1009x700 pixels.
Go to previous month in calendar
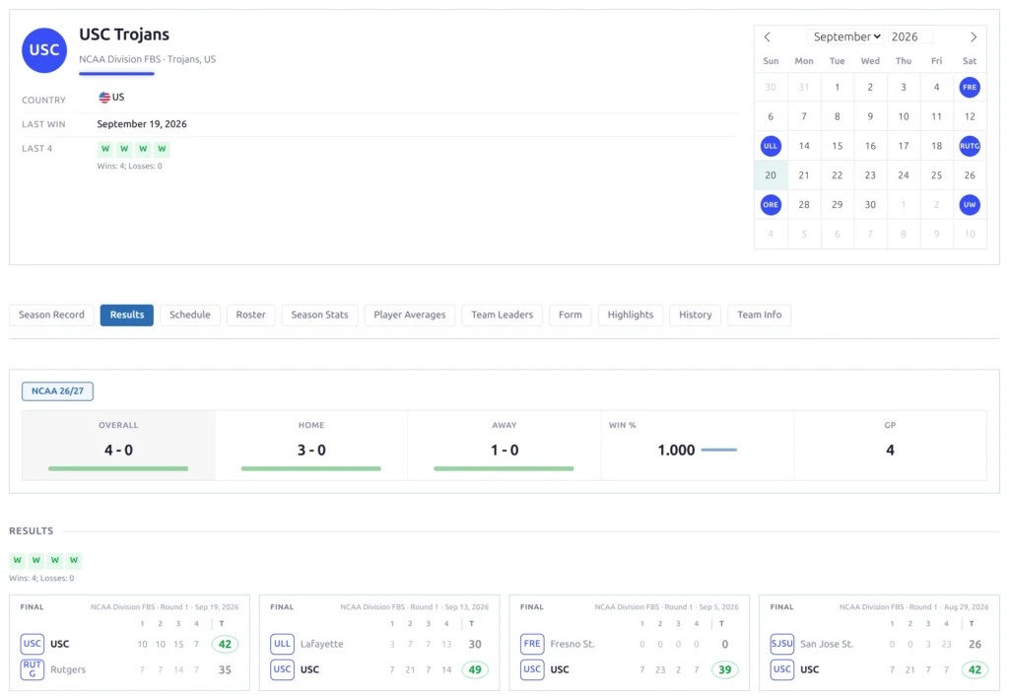pyautogui.click(x=767, y=36)
